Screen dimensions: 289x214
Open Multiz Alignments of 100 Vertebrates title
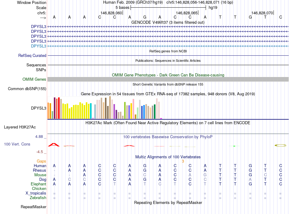(x=168, y=157)
